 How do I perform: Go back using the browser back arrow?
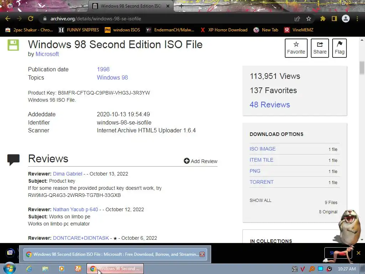8,19
